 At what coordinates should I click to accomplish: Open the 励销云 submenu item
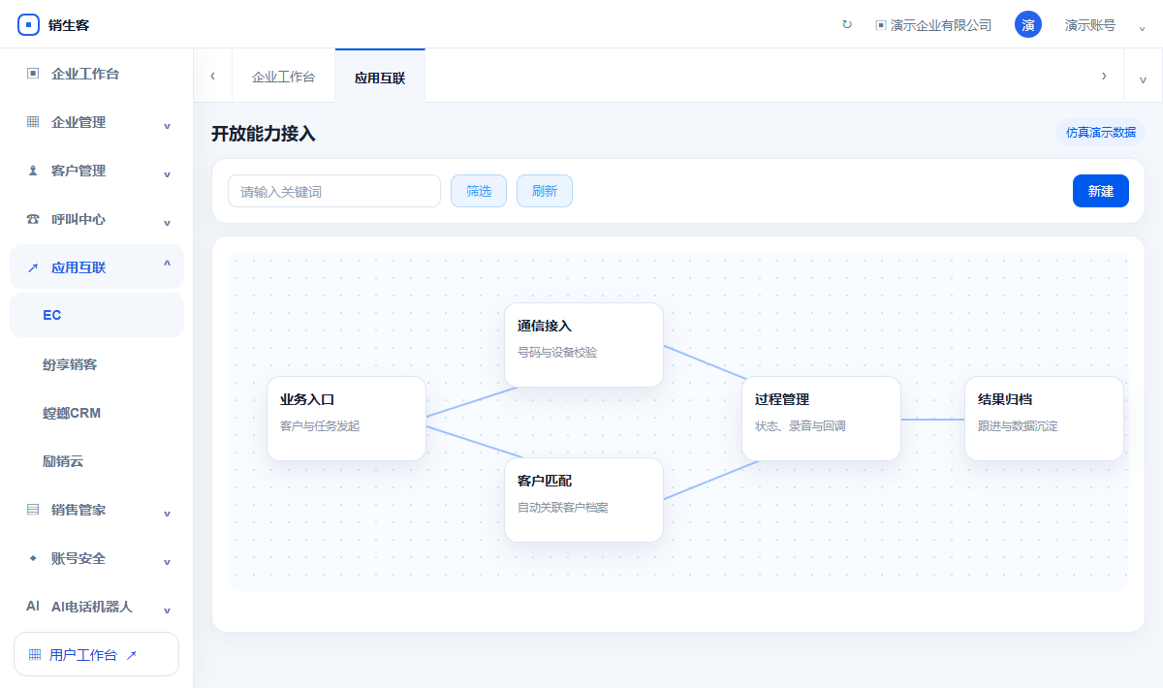(97, 461)
